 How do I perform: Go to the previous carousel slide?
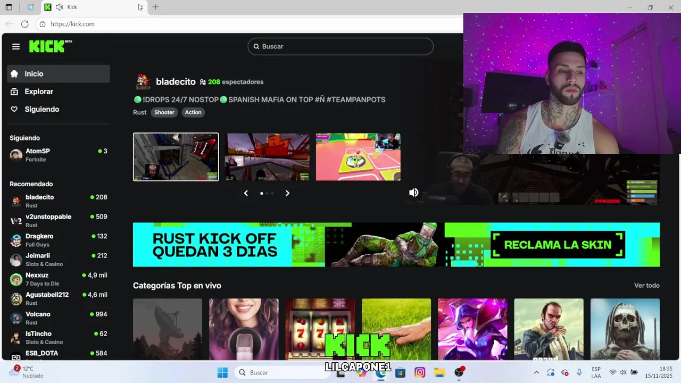click(x=246, y=193)
